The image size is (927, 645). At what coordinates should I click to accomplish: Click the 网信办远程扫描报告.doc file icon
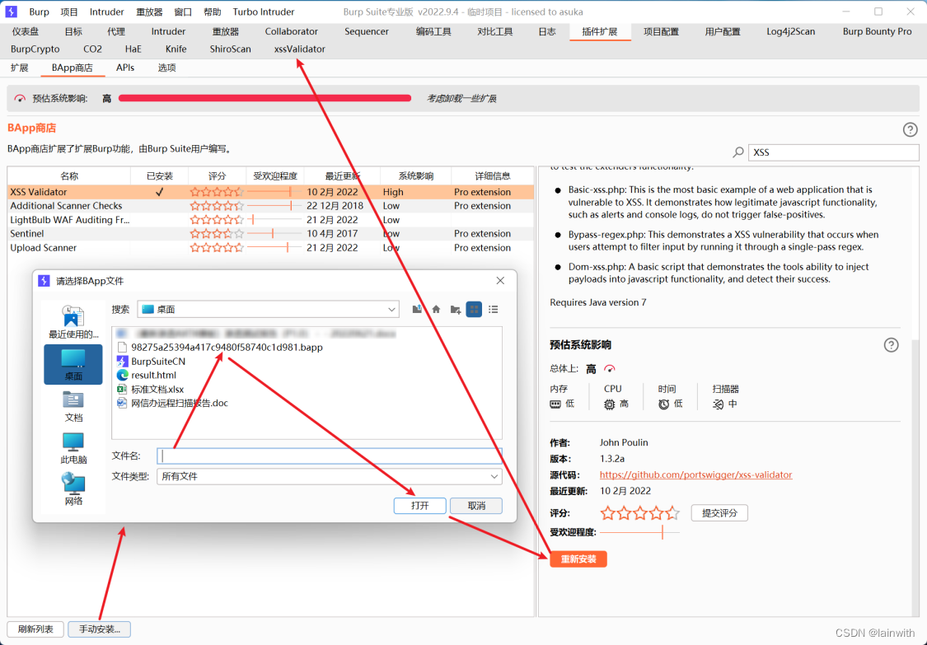click(x=123, y=403)
